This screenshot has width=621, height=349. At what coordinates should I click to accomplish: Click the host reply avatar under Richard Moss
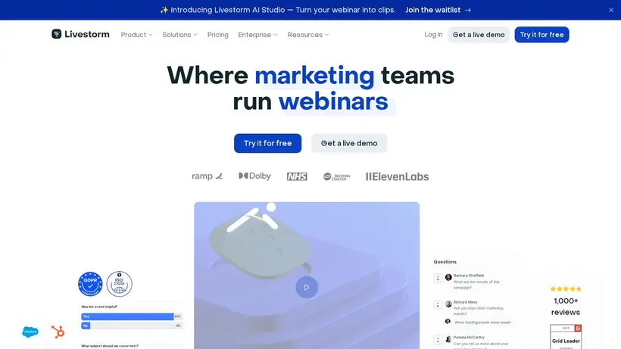coord(448,322)
